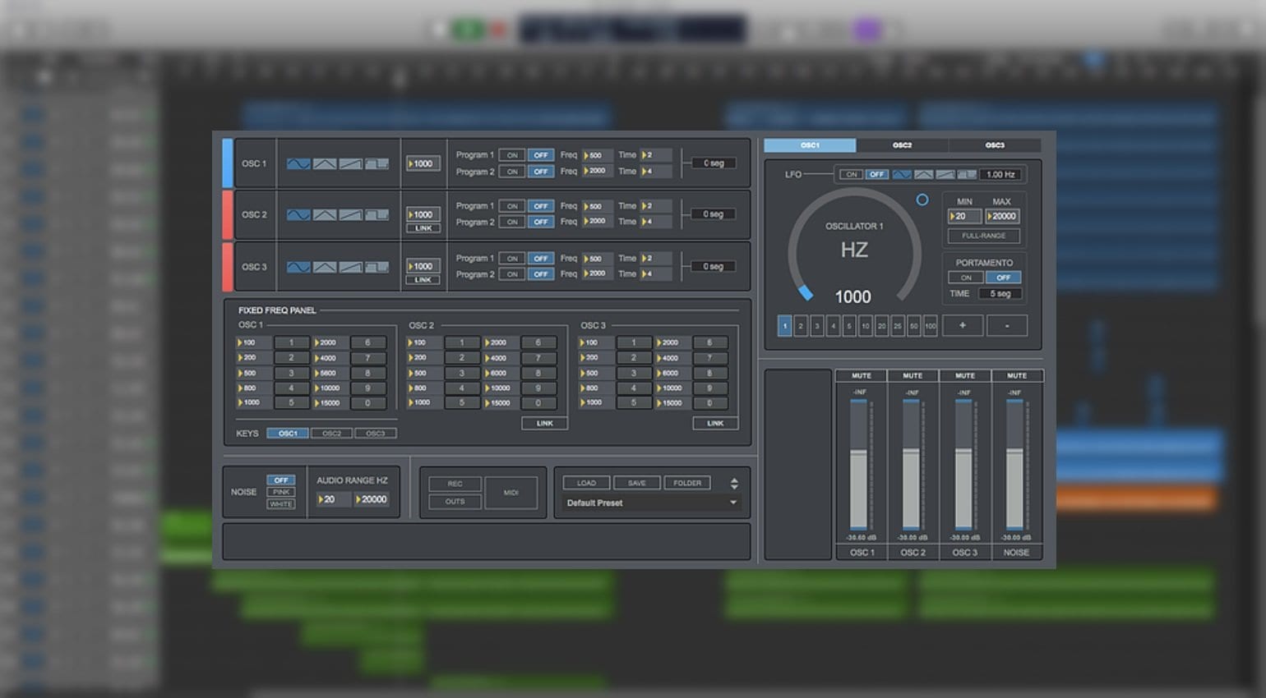The height and width of the screenshot is (698, 1266).
Task: Enable PORTAMENTO in the oscillator panel
Action: tap(965, 278)
